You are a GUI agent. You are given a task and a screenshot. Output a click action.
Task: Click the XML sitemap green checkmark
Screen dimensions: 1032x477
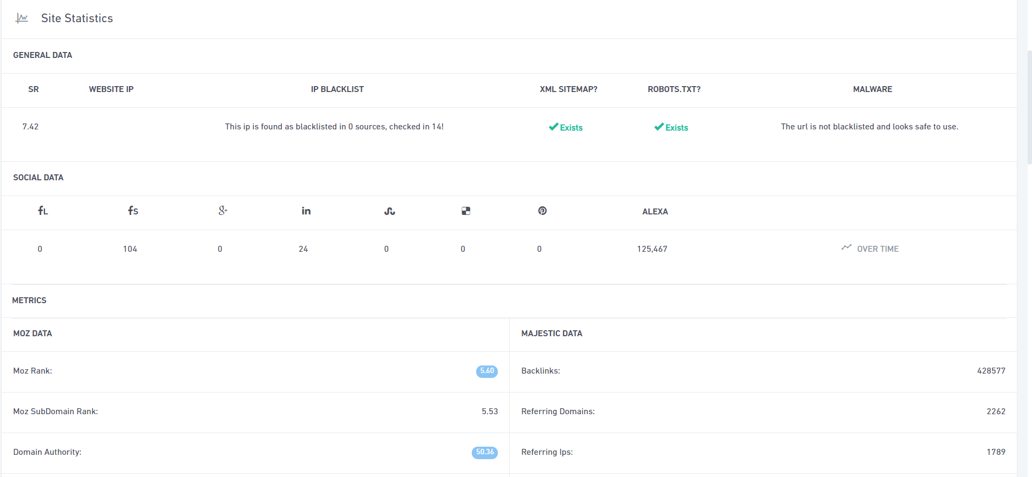[553, 127]
